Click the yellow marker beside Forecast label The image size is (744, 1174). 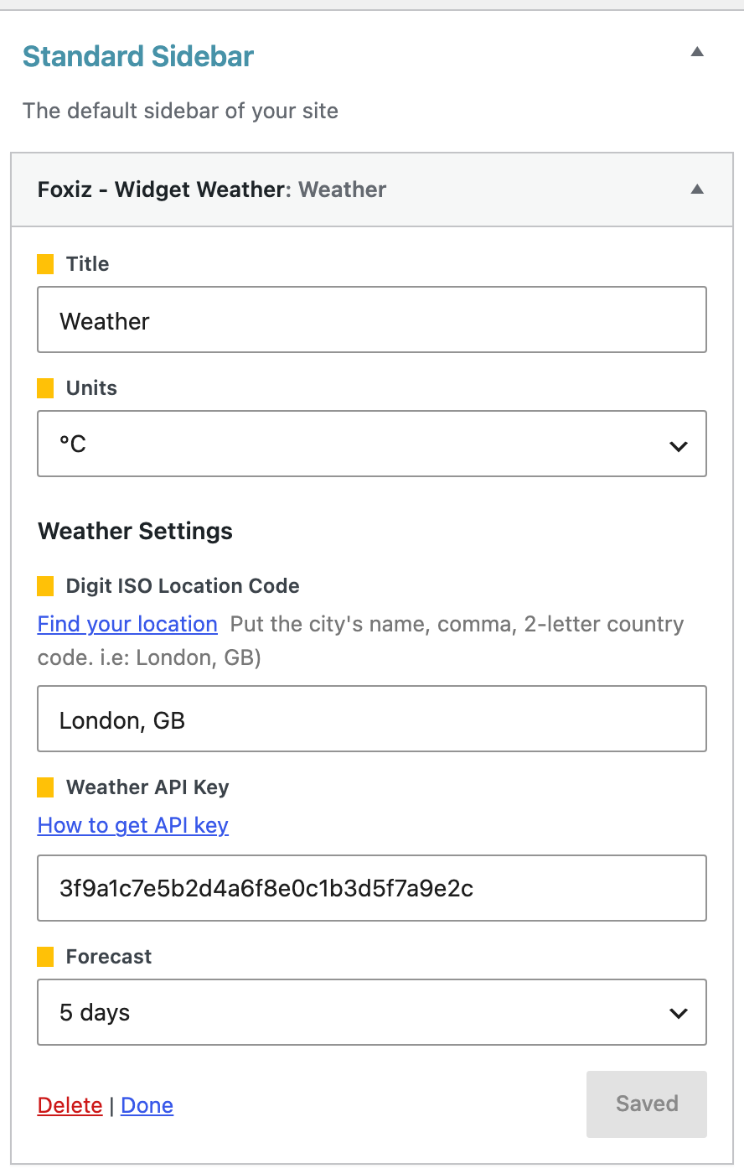pyautogui.click(x=46, y=957)
